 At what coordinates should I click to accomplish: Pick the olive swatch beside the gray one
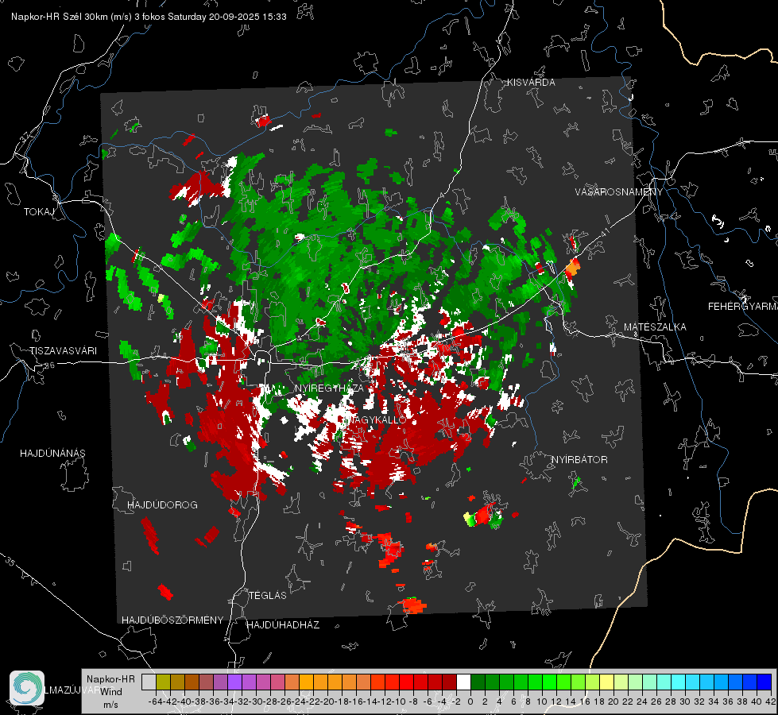(x=163, y=682)
